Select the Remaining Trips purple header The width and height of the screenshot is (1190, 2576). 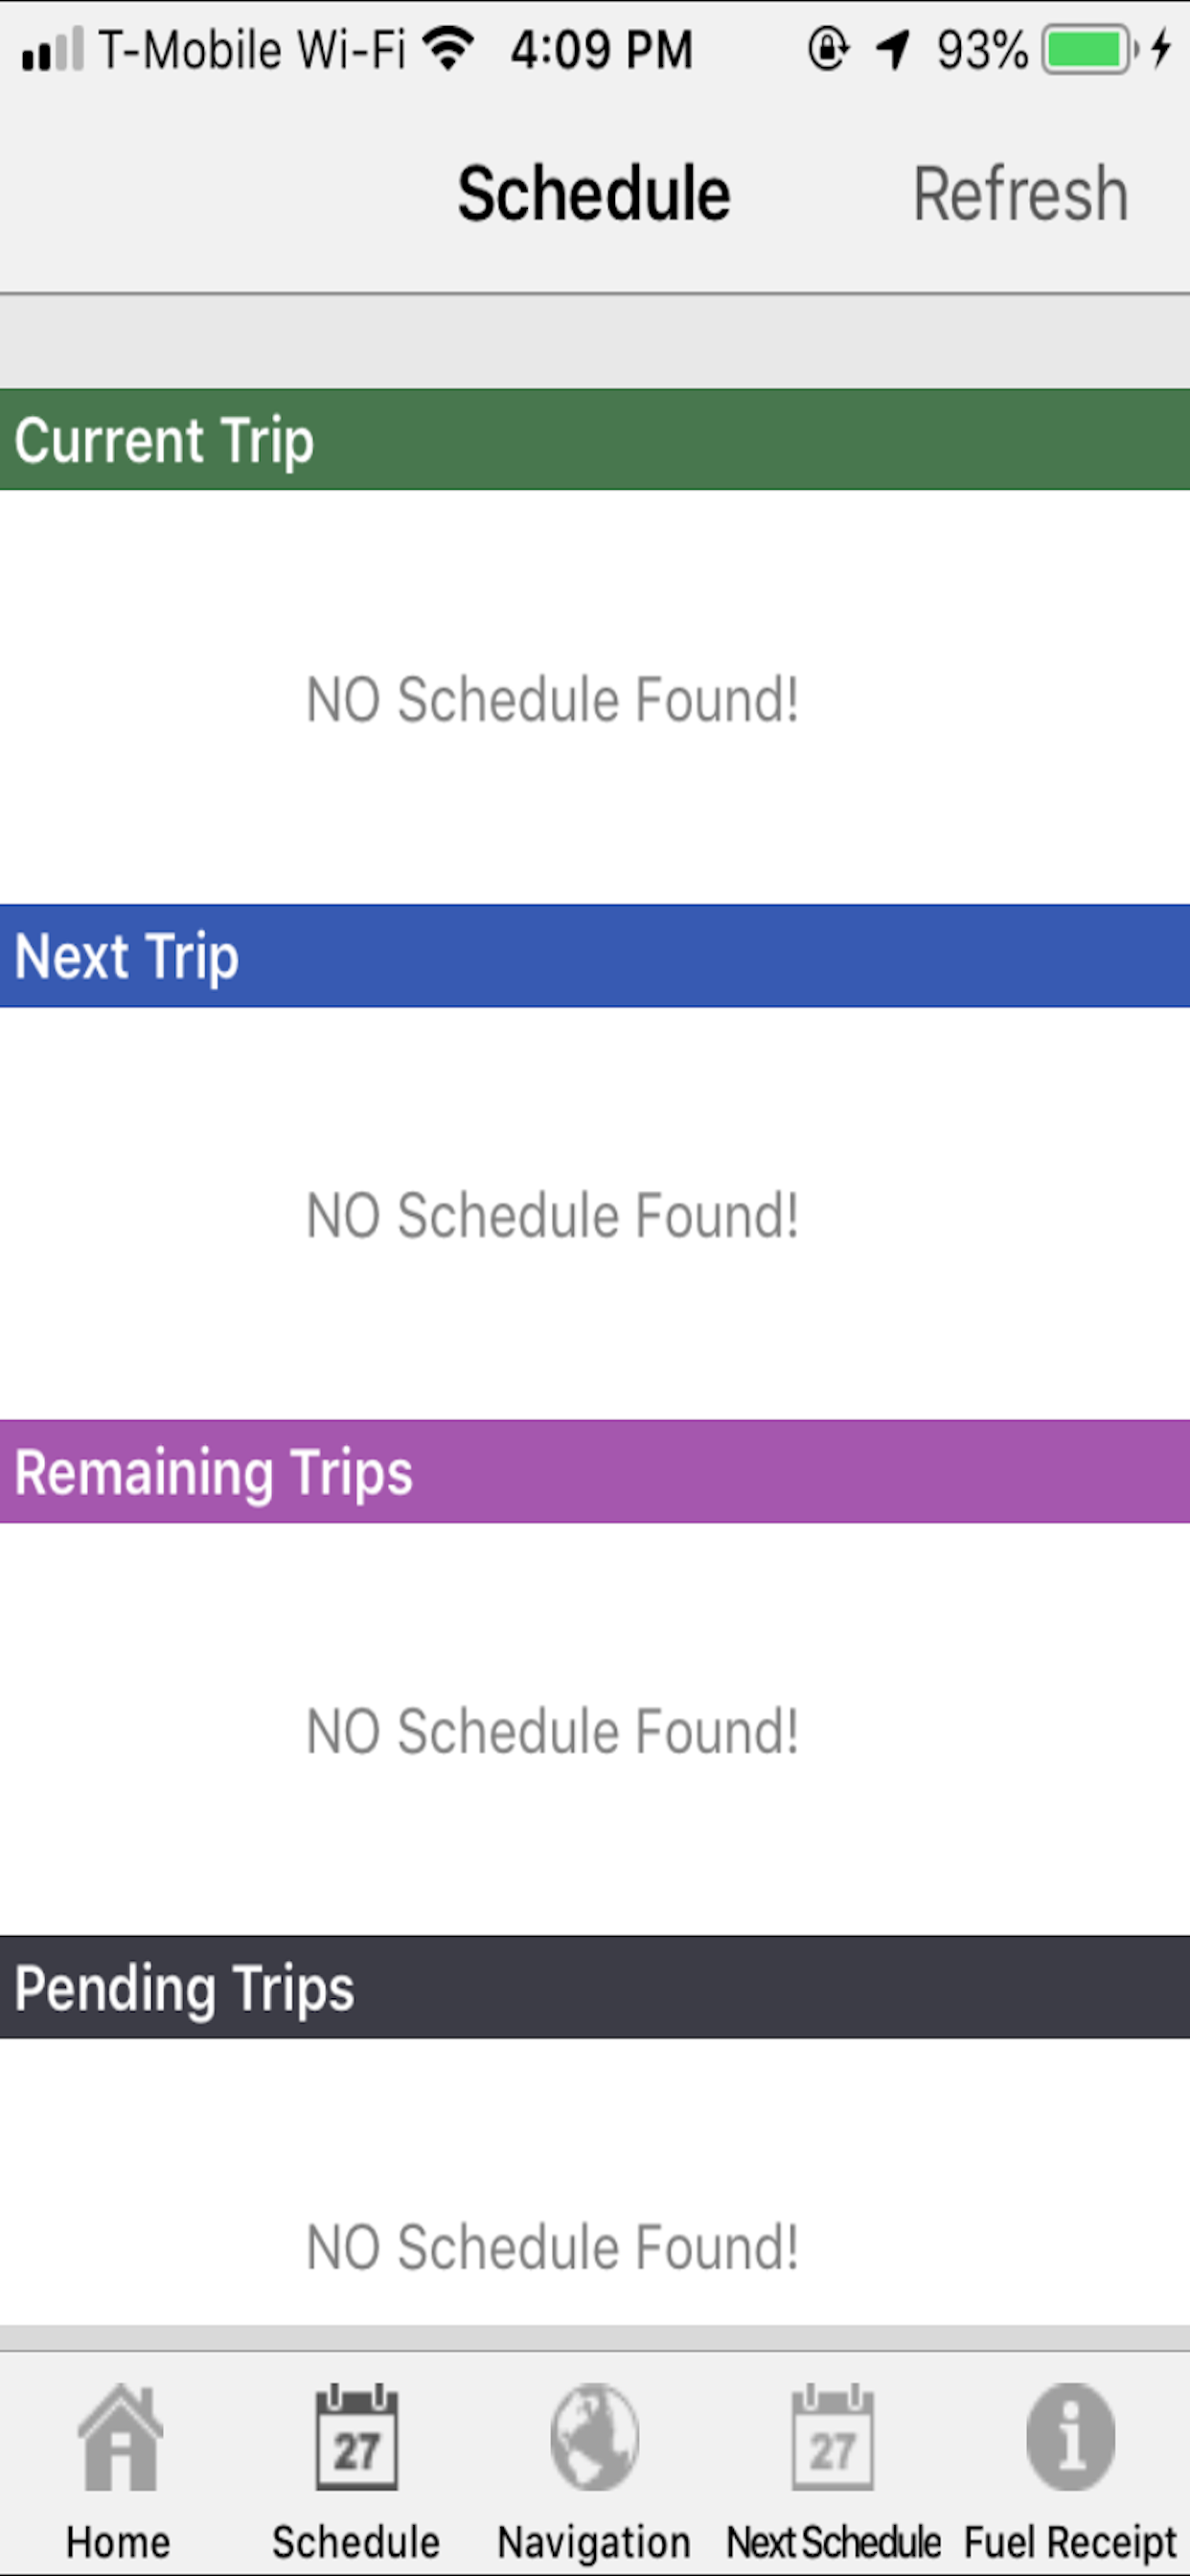pos(595,1472)
